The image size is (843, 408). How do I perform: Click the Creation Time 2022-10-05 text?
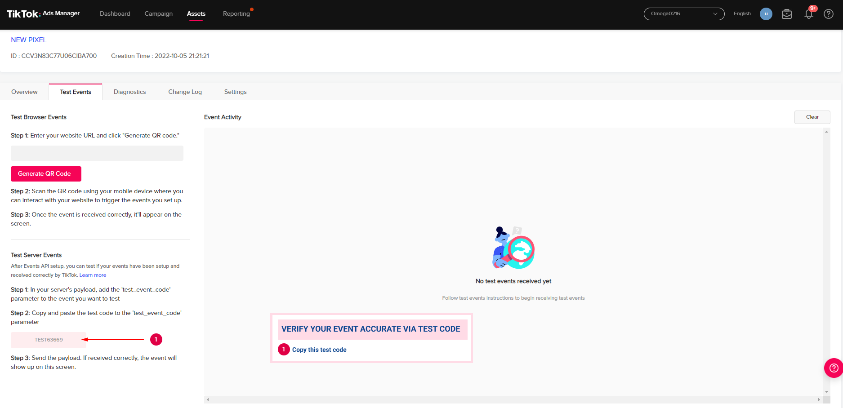pos(160,56)
